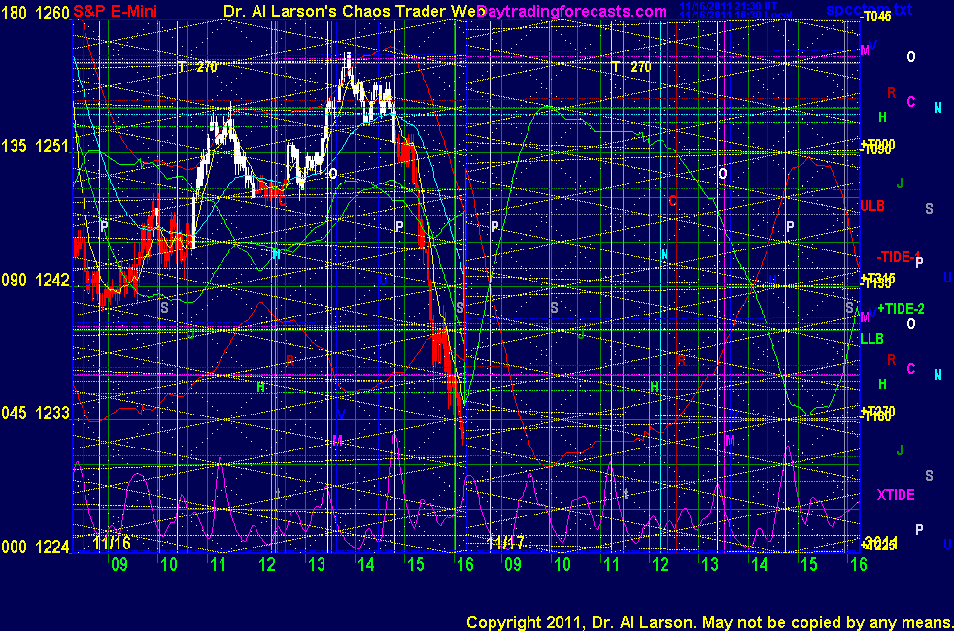Click the "T 270" label in the 11/16 session
The image size is (954, 631).
click(x=197, y=67)
